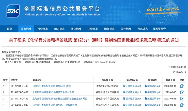Open the 国外标准 navigation tab
The image size is (188, 111).
(x=126, y=29)
